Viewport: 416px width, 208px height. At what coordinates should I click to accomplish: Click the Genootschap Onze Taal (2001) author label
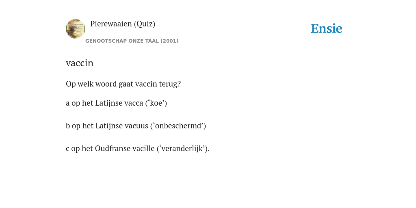[132, 41]
